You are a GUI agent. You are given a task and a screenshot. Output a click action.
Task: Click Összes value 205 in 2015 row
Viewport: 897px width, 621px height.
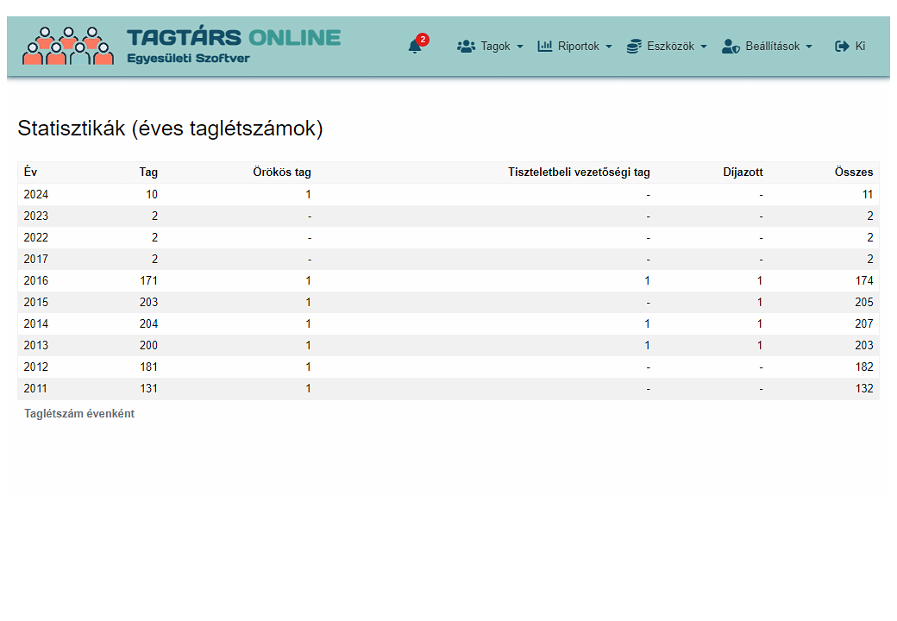tap(864, 302)
